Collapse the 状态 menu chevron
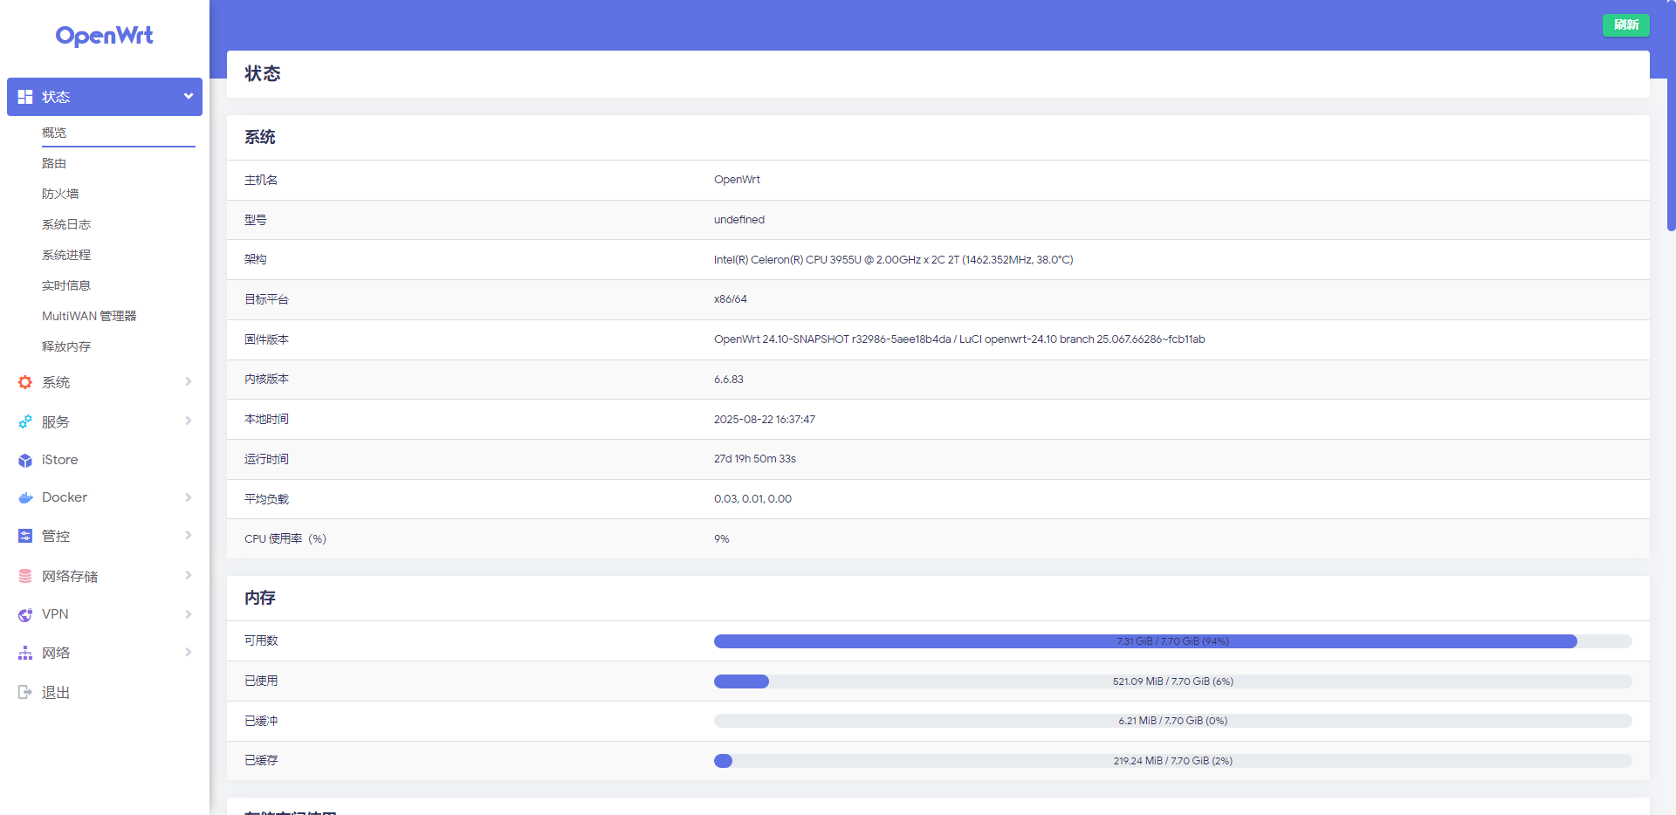 tap(188, 97)
